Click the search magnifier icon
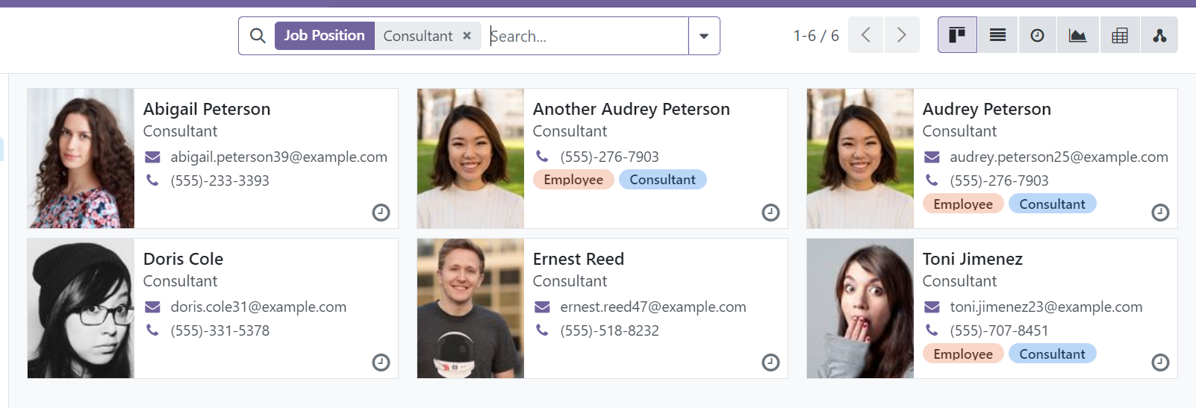The width and height of the screenshot is (1196, 408). pyautogui.click(x=258, y=36)
